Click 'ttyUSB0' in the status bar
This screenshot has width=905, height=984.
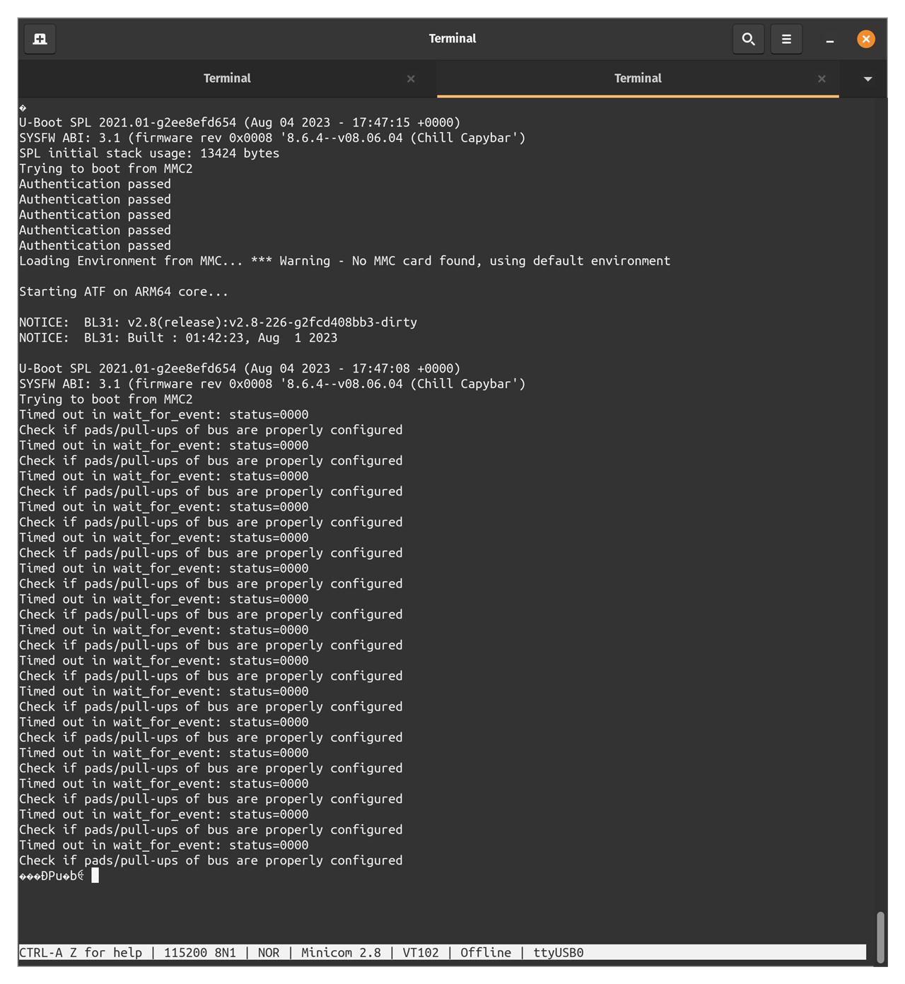tap(559, 952)
